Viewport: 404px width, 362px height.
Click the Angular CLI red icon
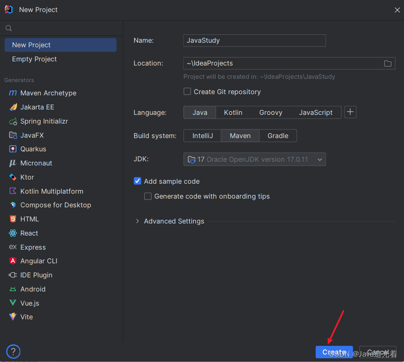tap(13, 261)
